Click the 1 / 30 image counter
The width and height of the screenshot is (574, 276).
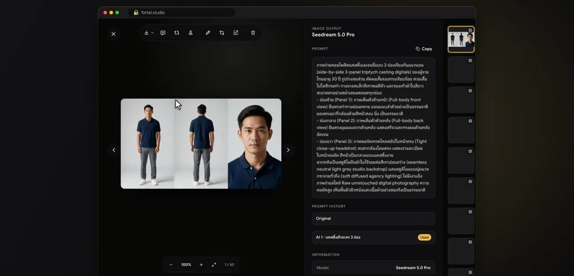click(x=229, y=265)
